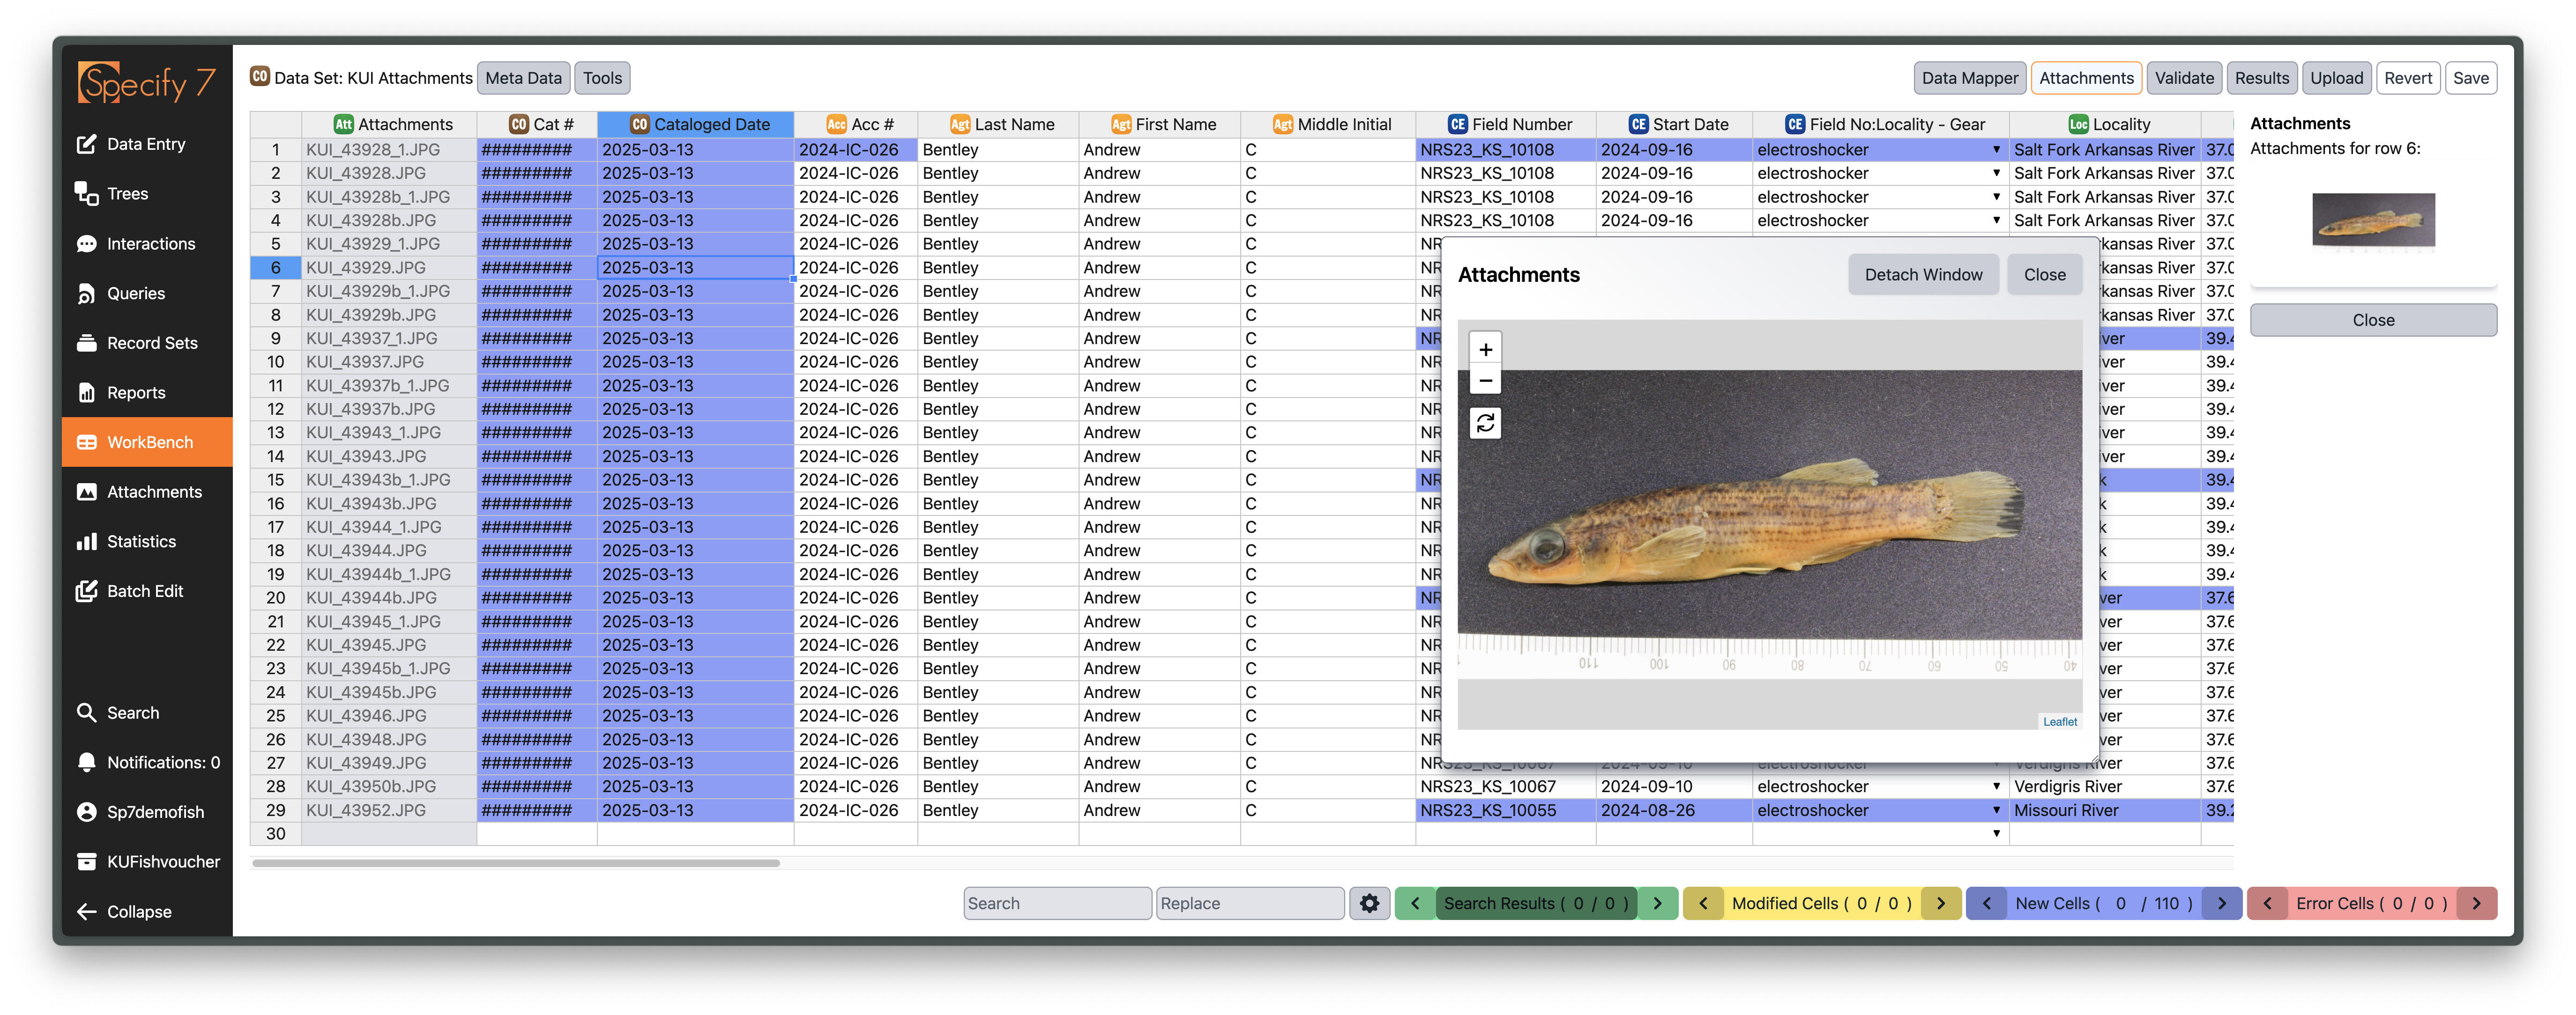2576x1015 pixels.
Task: Open search settings gear icon
Action: point(1369,903)
